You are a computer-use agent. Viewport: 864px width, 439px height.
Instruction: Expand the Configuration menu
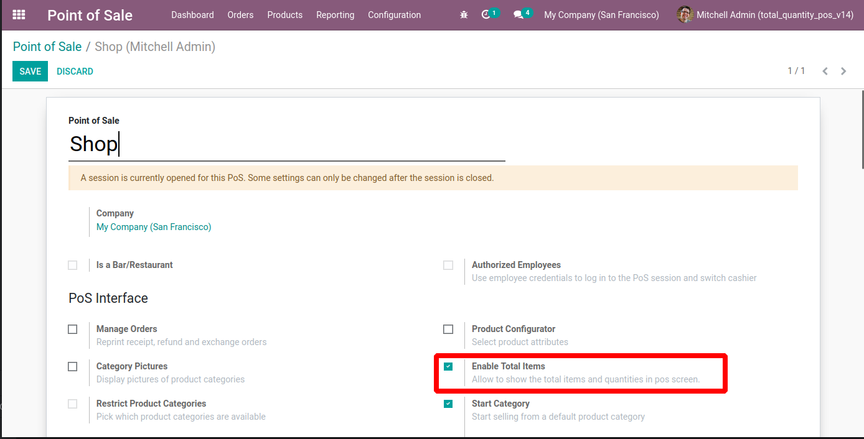coord(394,15)
